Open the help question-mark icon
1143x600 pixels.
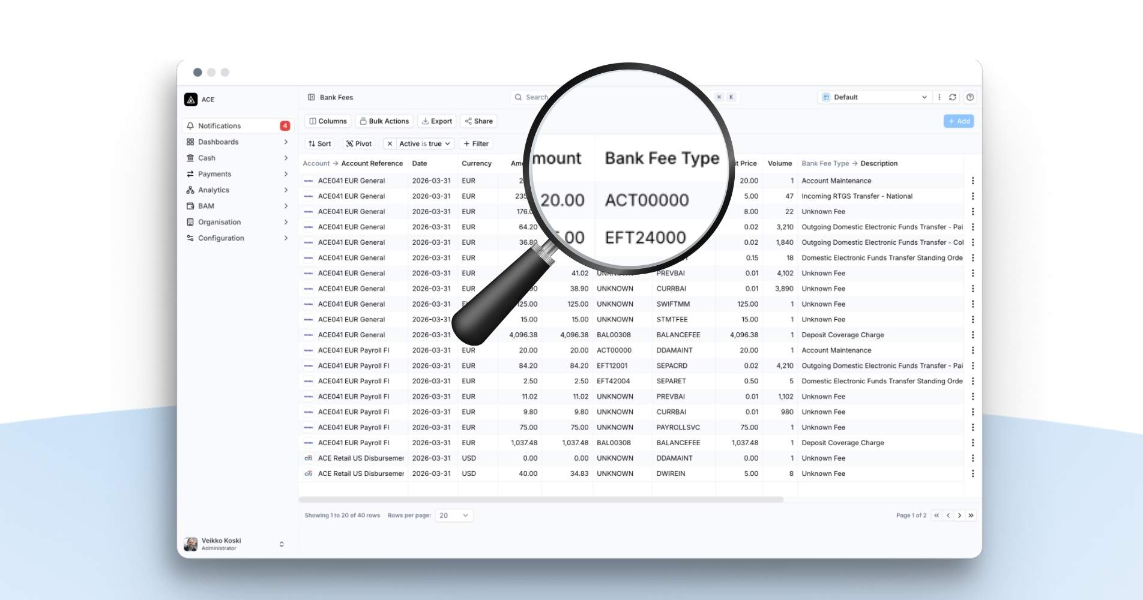pyautogui.click(x=970, y=97)
